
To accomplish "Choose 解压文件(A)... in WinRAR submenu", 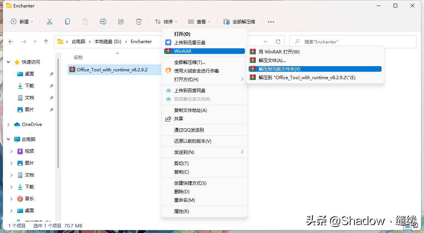I will [x=315, y=61].
